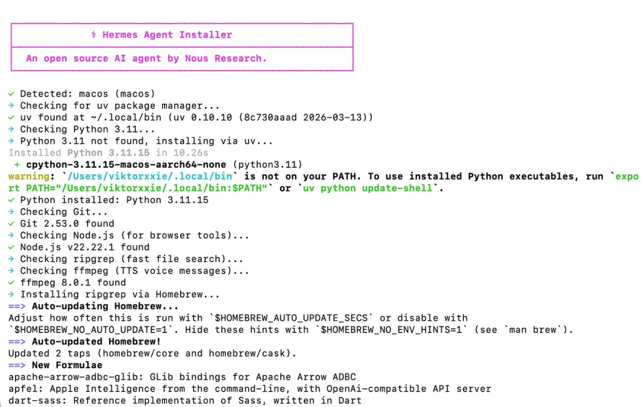Click the 'New Formulae' heading
Screen dimensions: 644x407
(67, 365)
